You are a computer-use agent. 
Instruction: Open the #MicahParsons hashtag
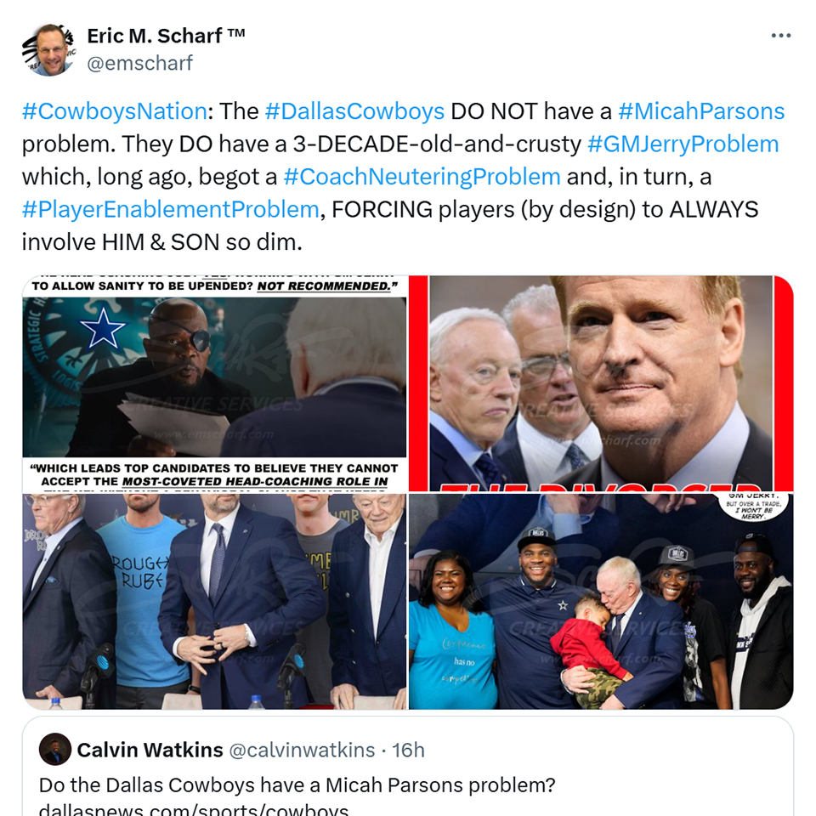click(701, 111)
